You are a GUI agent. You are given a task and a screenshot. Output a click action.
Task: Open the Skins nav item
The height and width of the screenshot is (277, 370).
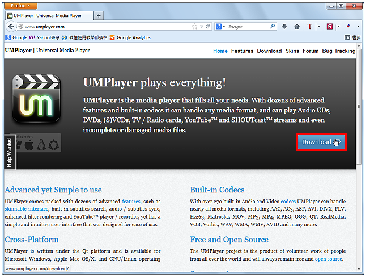pos(292,51)
